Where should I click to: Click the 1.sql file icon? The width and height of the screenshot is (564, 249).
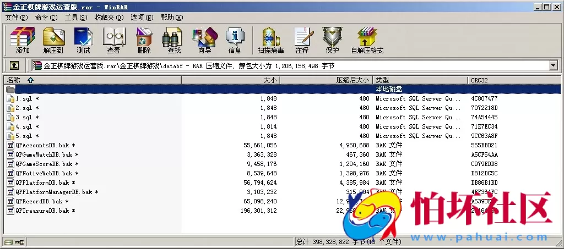10,98
